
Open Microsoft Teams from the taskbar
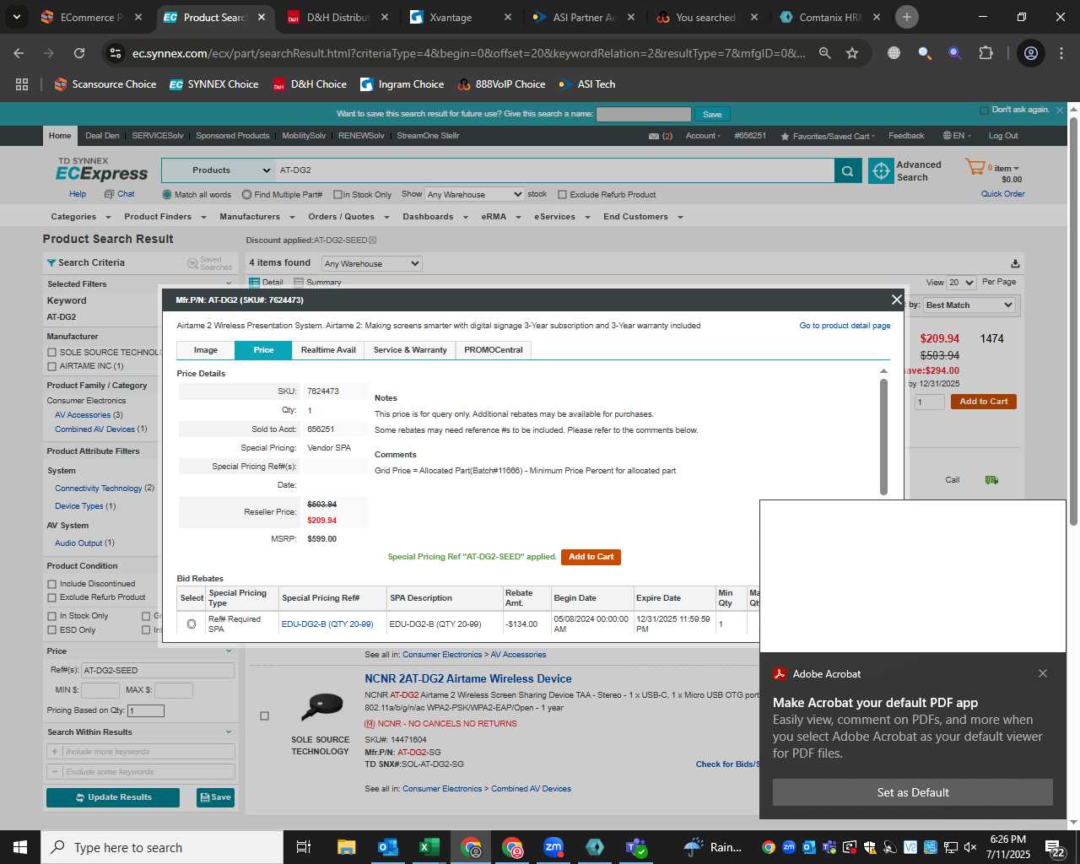pos(636,847)
